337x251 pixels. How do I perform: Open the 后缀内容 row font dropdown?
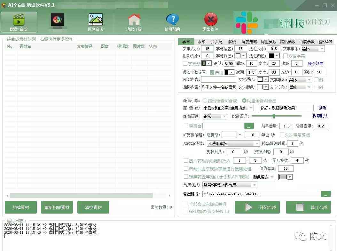click(300, 87)
